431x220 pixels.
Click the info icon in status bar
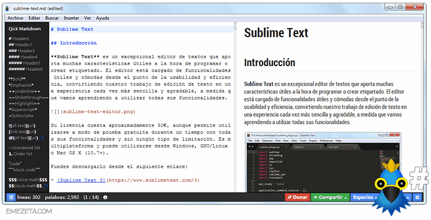click(105, 197)
